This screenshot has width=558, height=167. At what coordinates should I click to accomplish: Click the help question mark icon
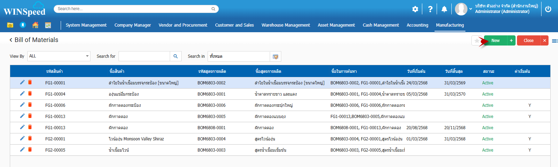pyautogui.click(x=430, y=9)
